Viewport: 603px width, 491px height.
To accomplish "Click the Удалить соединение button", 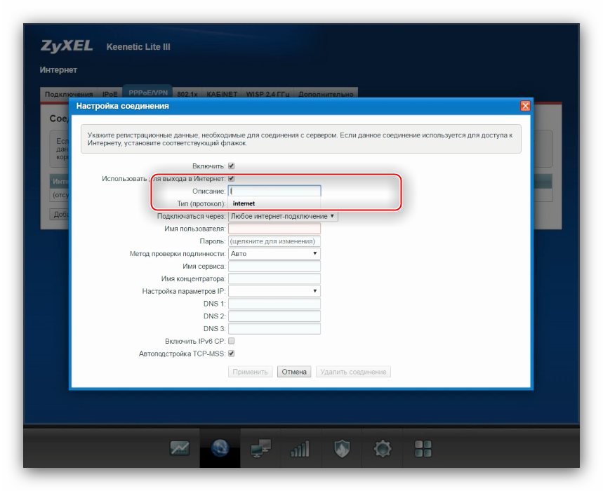I will click(x=353, y=372).
